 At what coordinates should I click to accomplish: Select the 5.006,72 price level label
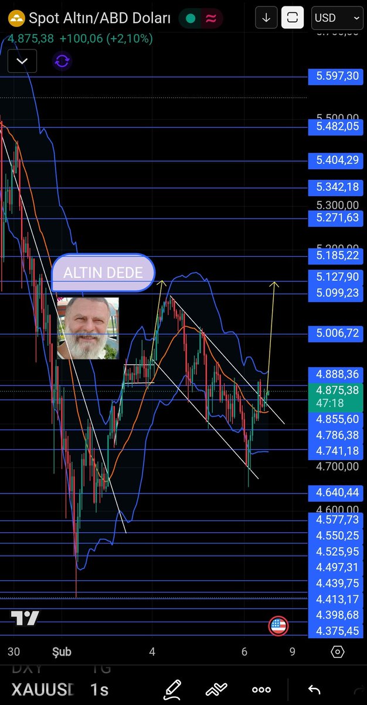(337, 333)
